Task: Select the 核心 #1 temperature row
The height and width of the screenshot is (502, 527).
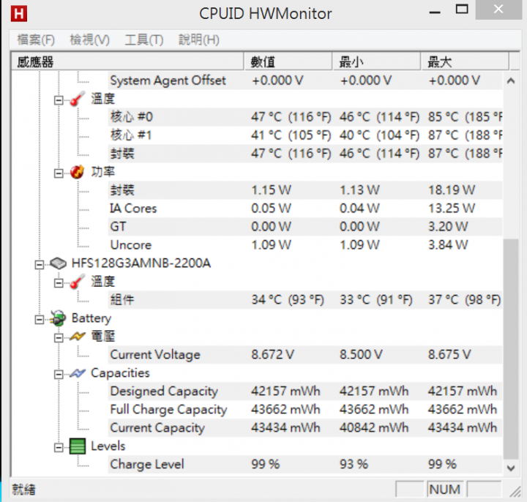Action: 305,135
